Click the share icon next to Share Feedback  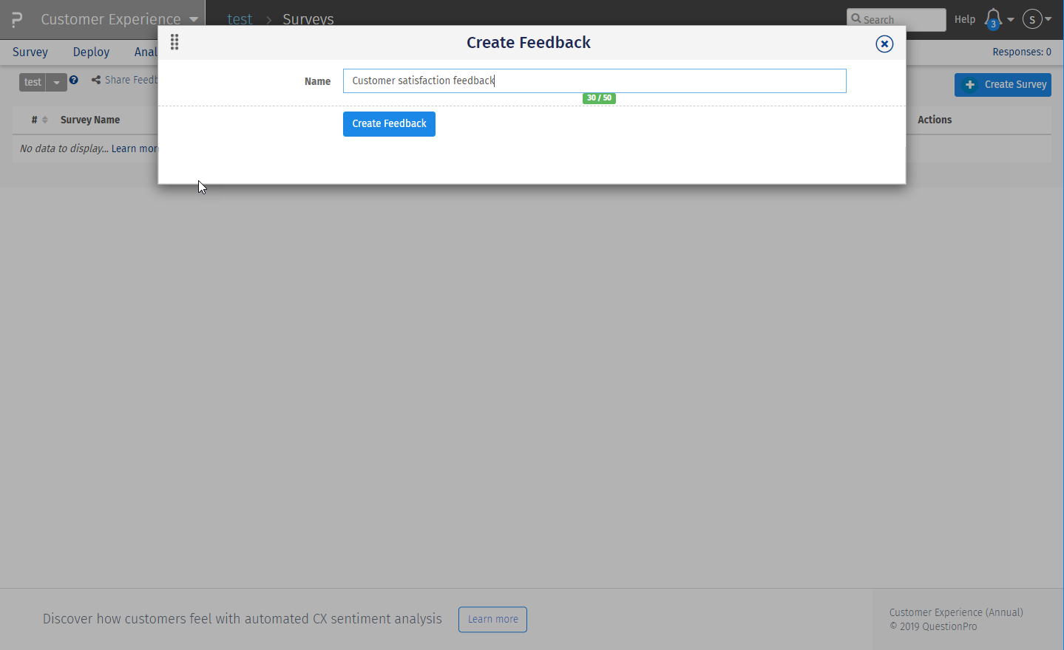click(95, 80)
